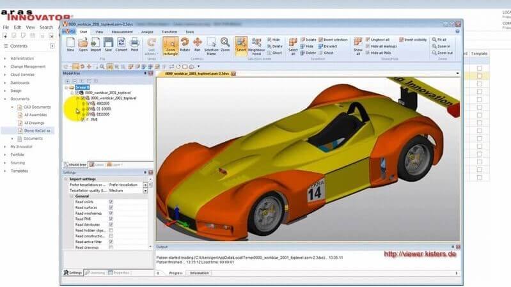Toggle the Read solids checkbox

[x=111, y=202]
